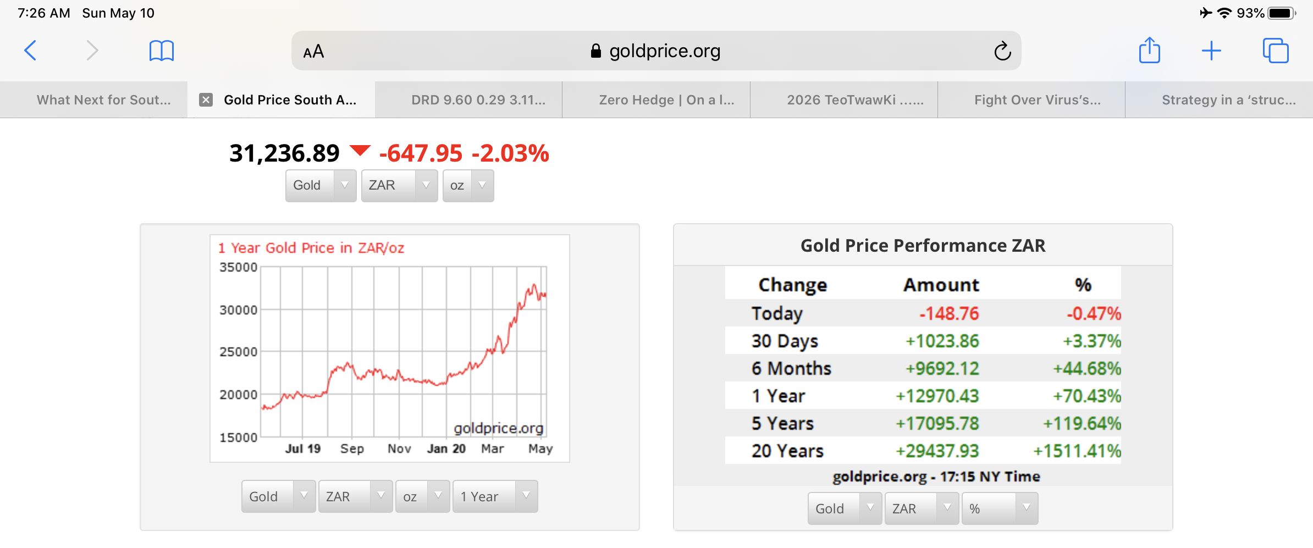1313x548 pixels.
Task: Expand the top Gold metal dropdown
Action: tap(321, 185)
